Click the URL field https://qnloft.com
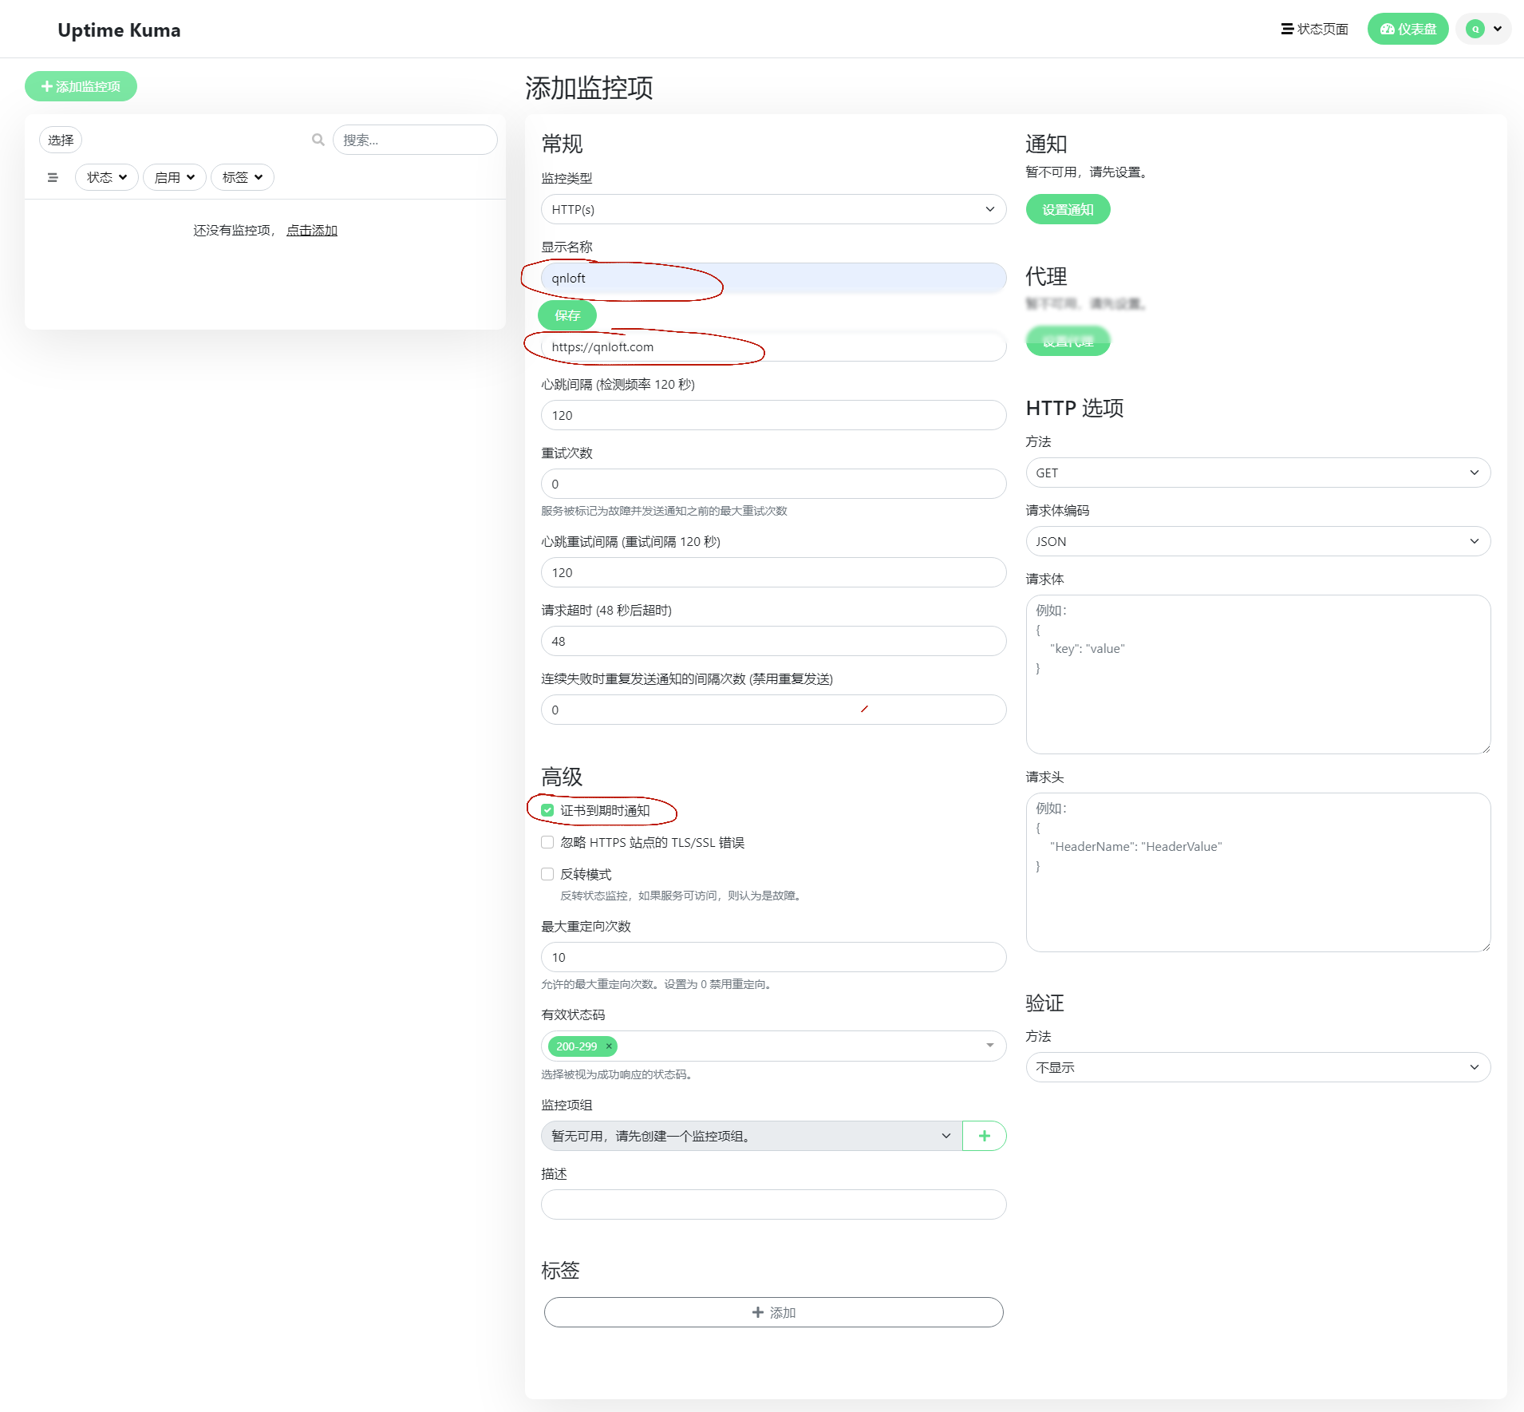The width and height of the screenshot is (1524, 1412). [x=774, y=346]
